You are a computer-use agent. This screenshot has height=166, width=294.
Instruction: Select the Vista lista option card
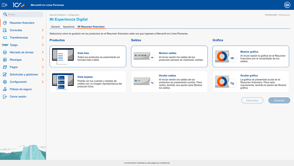pyautogui.click(x=88, y=56)
